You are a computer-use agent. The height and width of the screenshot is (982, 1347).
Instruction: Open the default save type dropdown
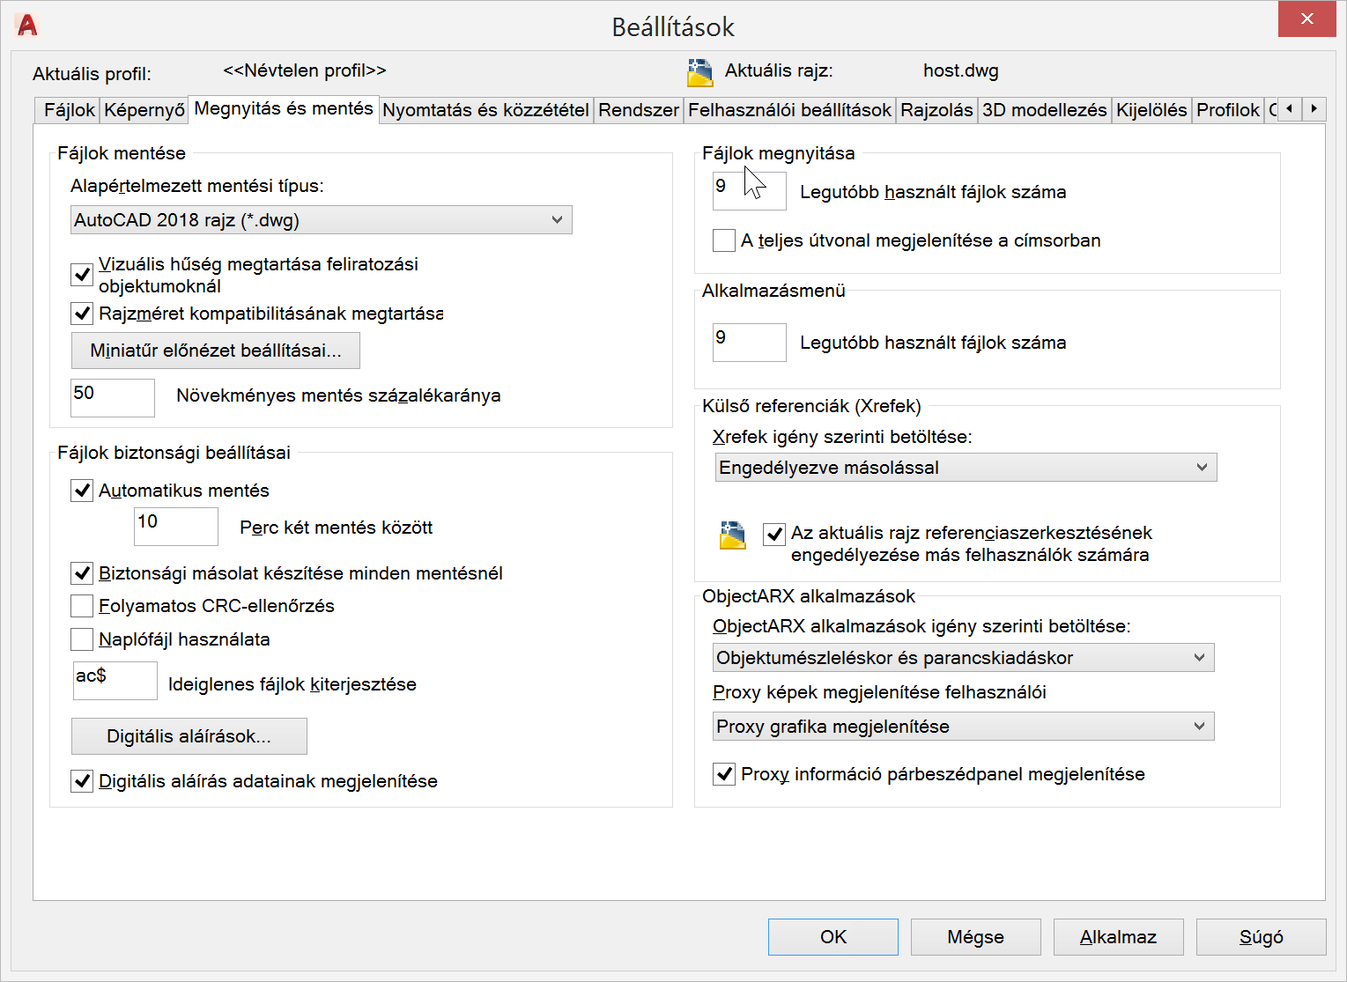pos(322,220)
